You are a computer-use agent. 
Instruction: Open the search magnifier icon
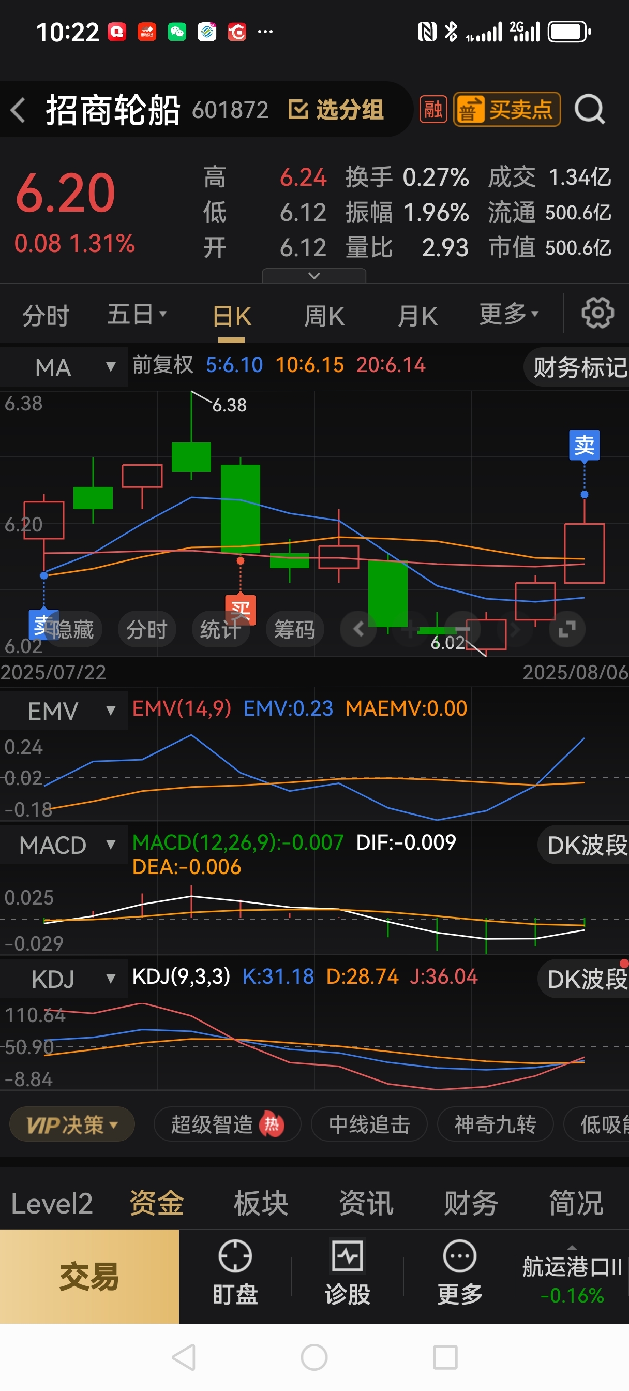589,110
